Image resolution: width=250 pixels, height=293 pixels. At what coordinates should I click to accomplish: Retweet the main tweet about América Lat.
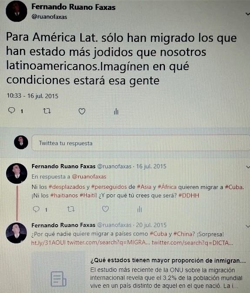coord(47,111)
